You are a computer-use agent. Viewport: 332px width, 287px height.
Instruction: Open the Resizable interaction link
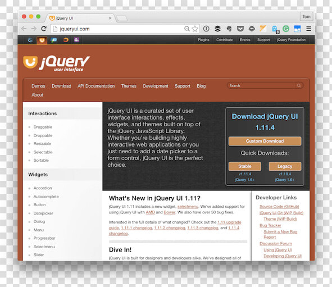coord(42,144)
